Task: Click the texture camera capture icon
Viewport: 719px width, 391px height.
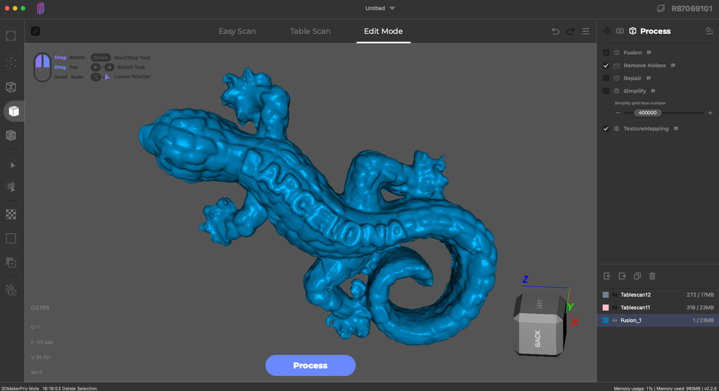Action: [11, 290]
